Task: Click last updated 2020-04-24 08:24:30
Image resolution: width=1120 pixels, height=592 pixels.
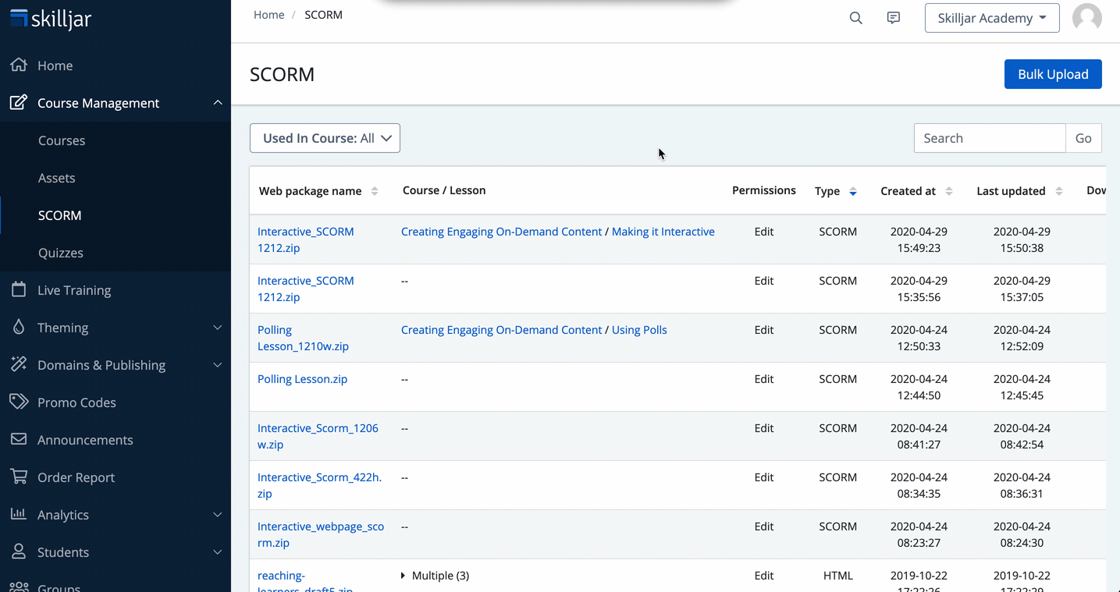Action: click(1022, 534)
